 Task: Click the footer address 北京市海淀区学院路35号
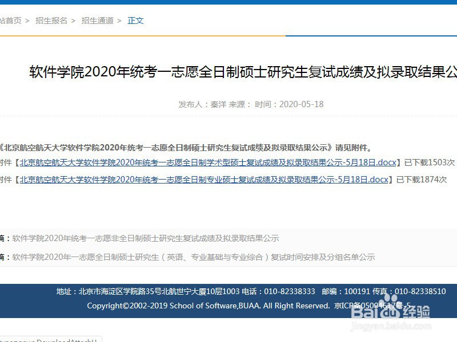tap(120, 291)
